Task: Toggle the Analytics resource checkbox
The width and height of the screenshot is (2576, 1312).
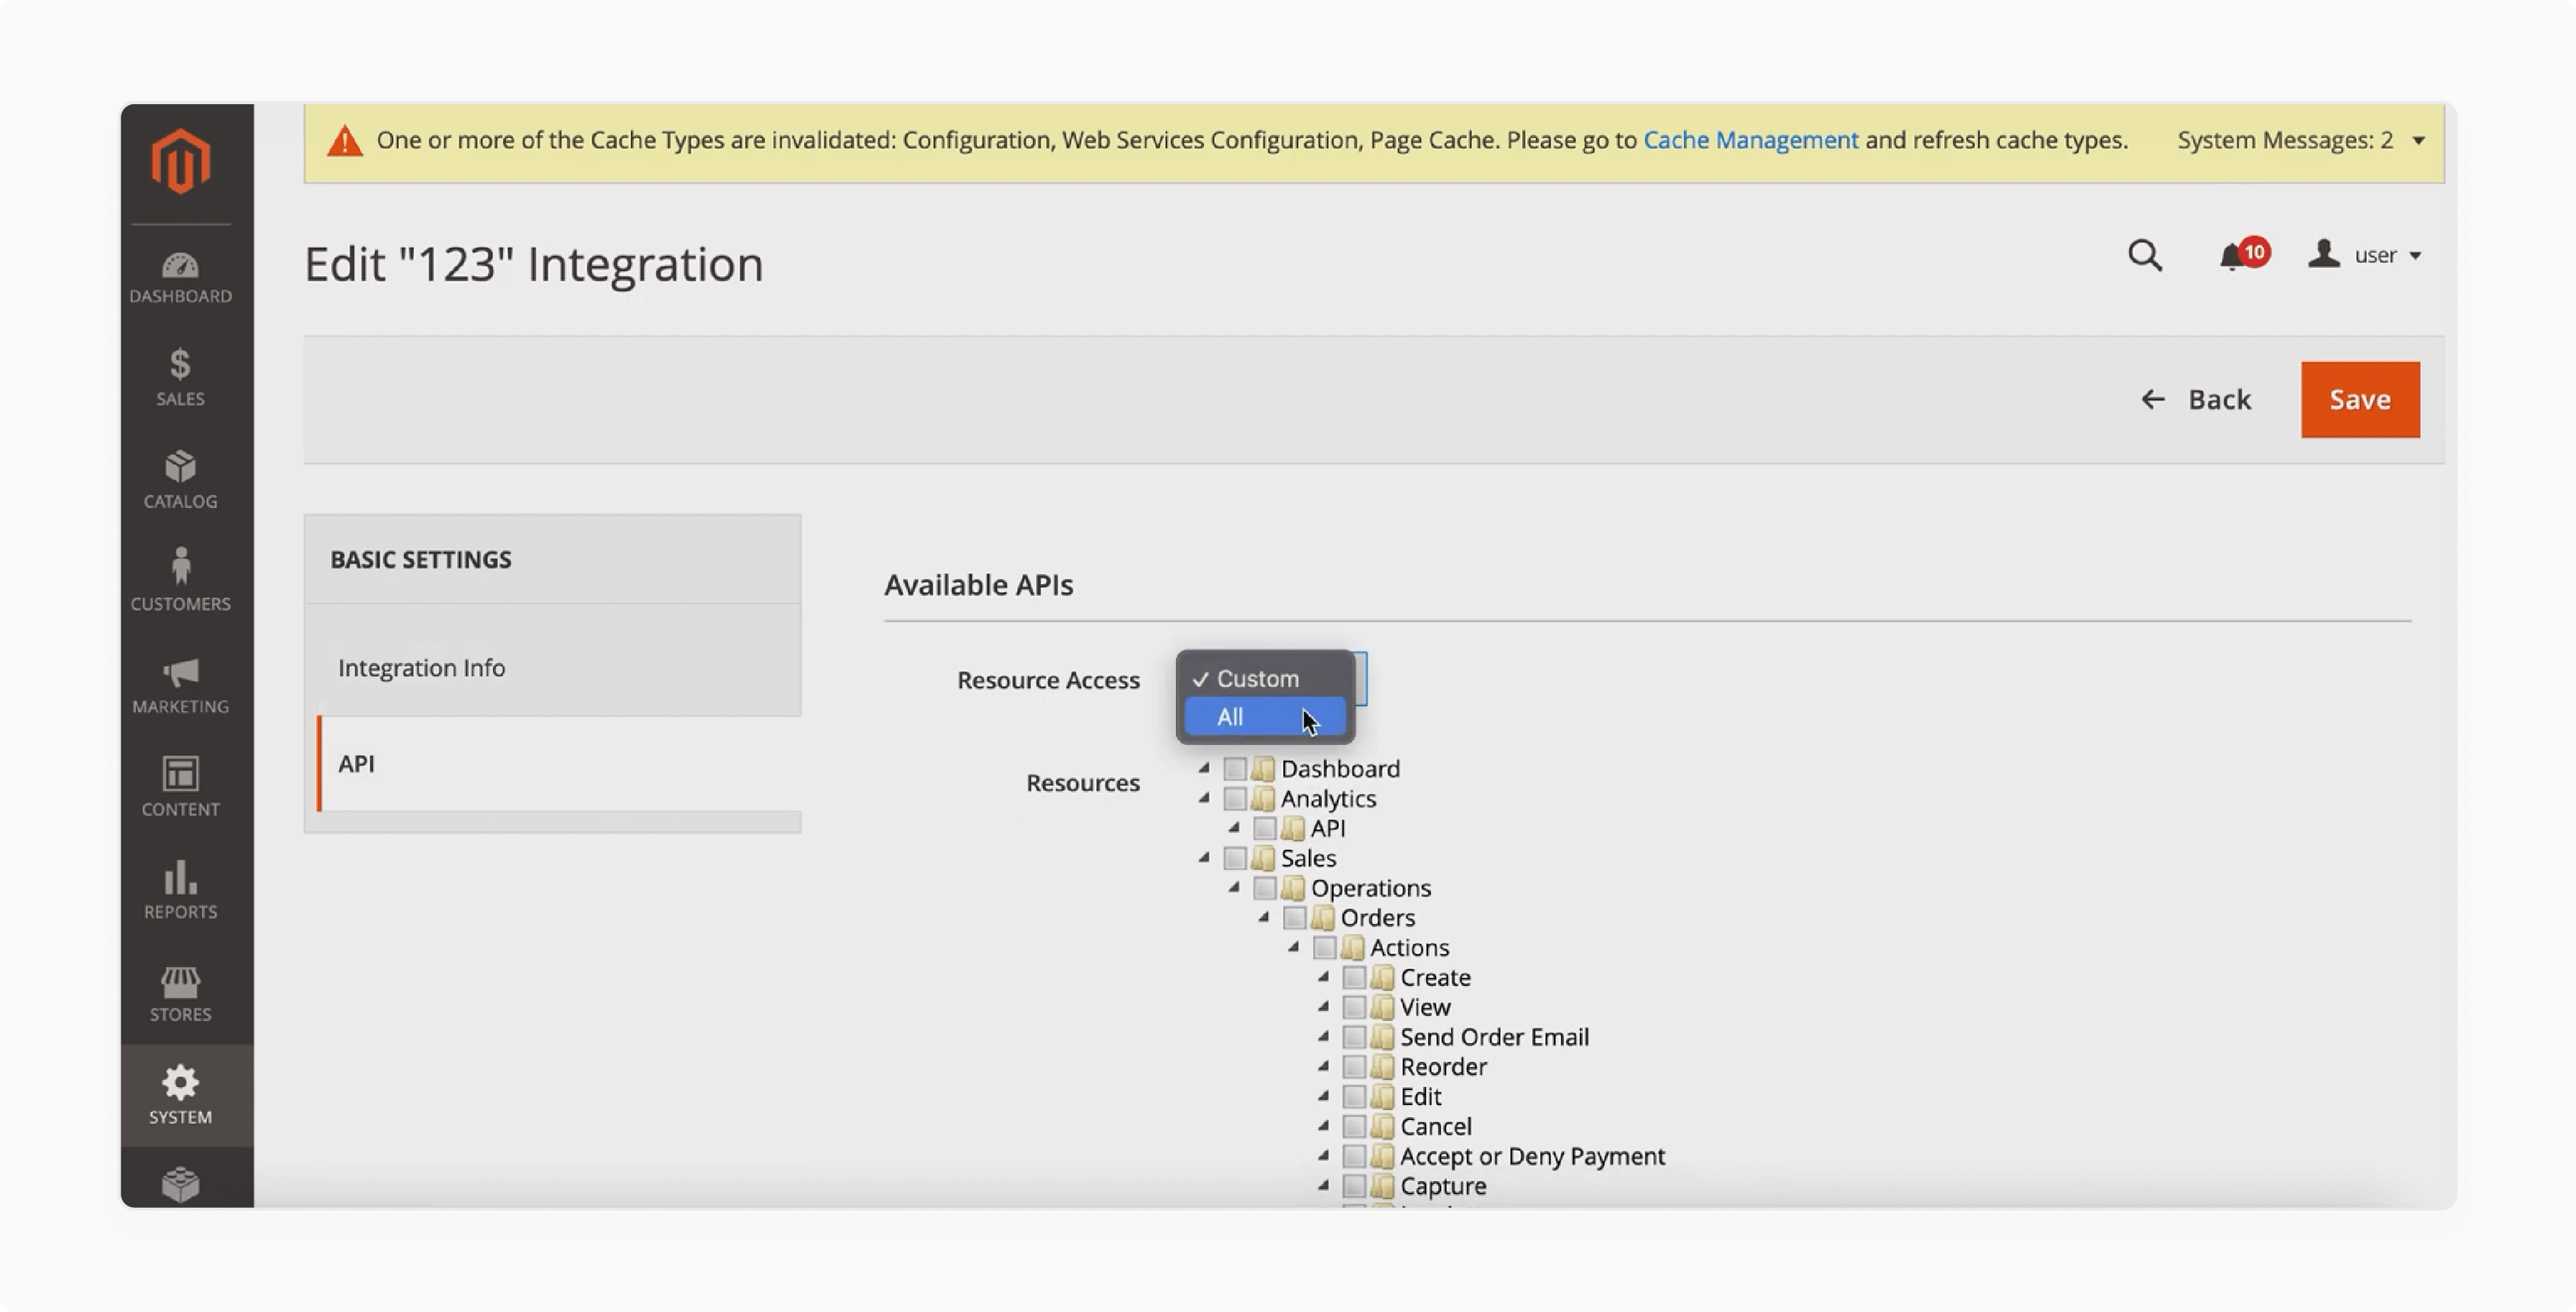Action: [1233, 798]
